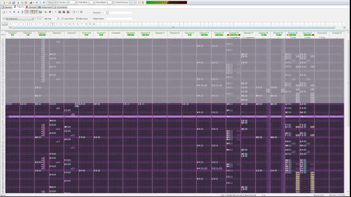This screenshot has width=351, height=197.
Task: Adjust the Ticks/Row spinner arrows
Action: click(x=94, y=2)
